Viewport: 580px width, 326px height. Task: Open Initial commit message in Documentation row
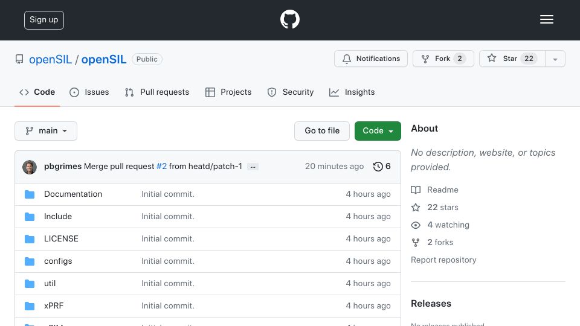168,194
